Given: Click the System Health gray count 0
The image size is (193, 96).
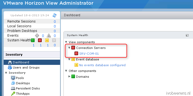Looking at the screenshot, I should (x=55, y=45).
